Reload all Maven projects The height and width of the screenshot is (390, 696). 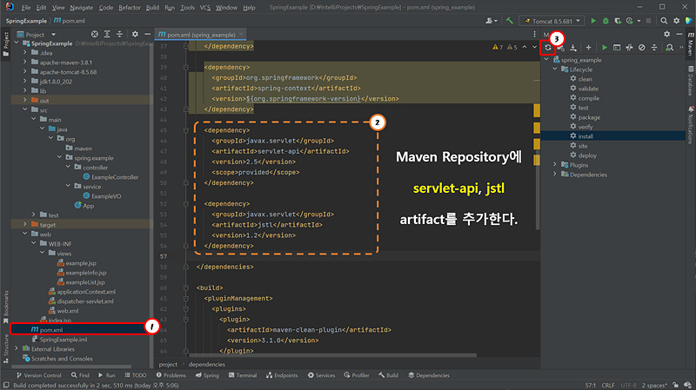[x=548, y=48]
